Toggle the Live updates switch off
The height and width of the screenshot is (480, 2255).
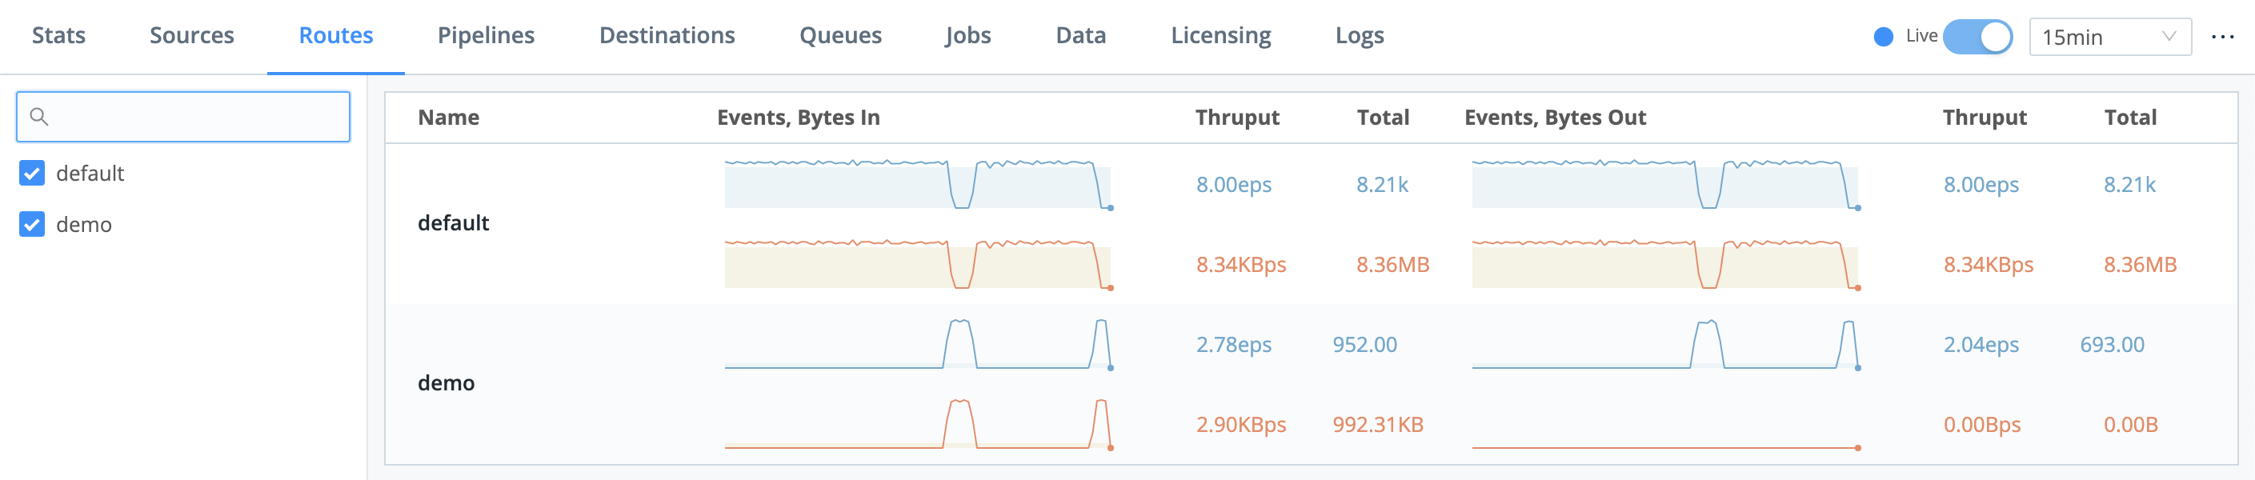click(1979, 36)
